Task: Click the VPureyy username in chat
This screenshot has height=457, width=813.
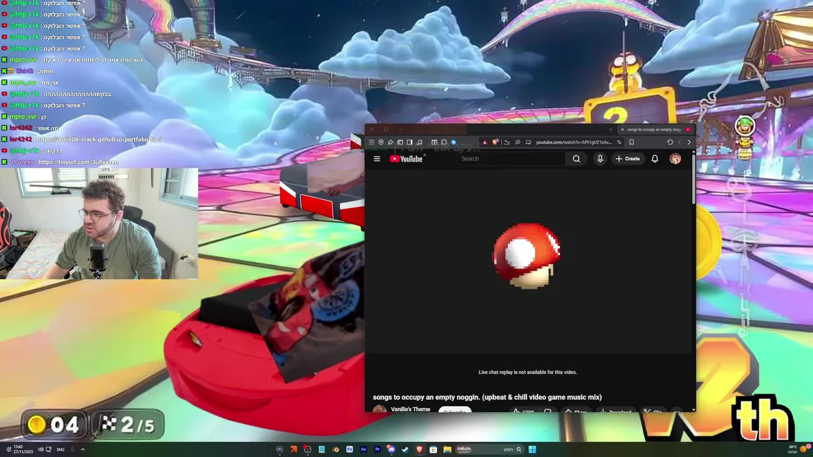Action: click(x=22, y=162)
